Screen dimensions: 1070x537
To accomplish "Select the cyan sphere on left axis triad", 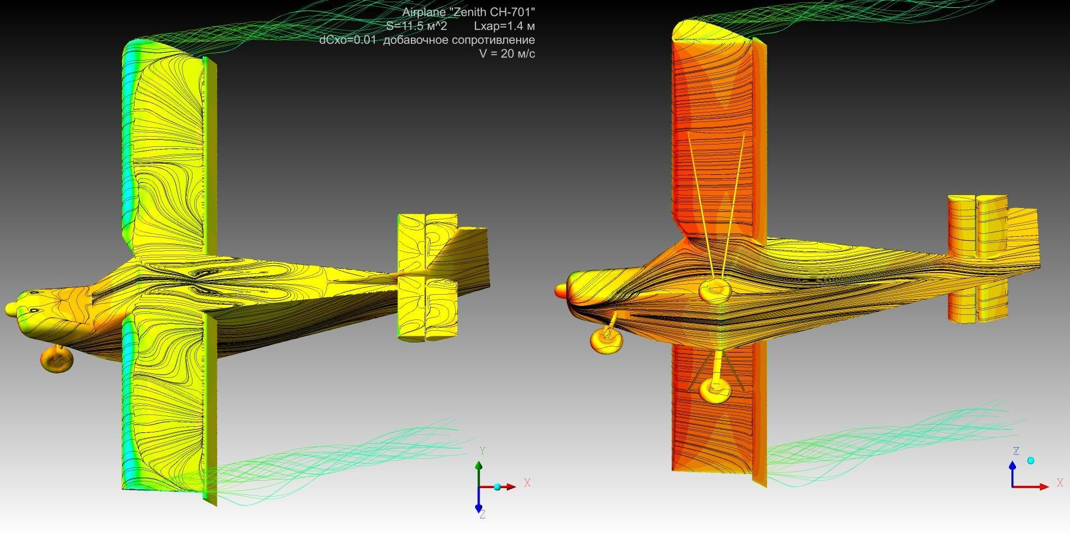I will pyautogui.click(x=497, y=487).
